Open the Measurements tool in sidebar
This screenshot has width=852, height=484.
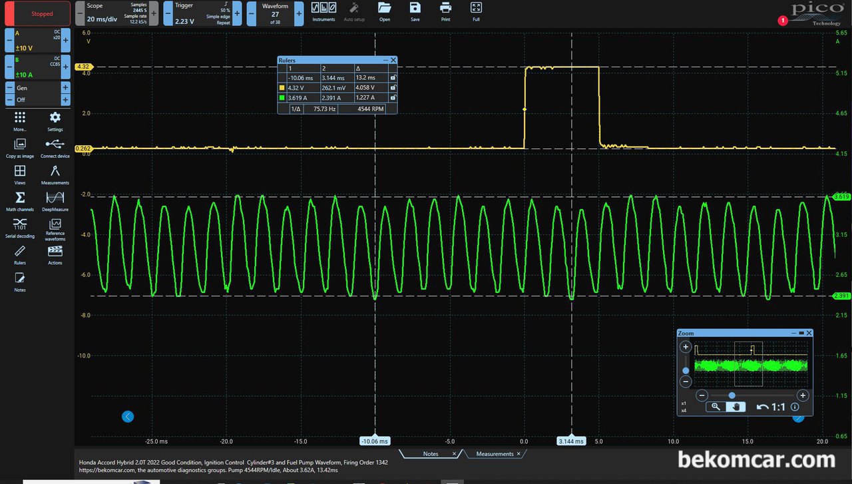(55, 174)
